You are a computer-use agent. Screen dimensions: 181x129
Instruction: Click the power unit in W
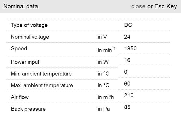(103, 62)
